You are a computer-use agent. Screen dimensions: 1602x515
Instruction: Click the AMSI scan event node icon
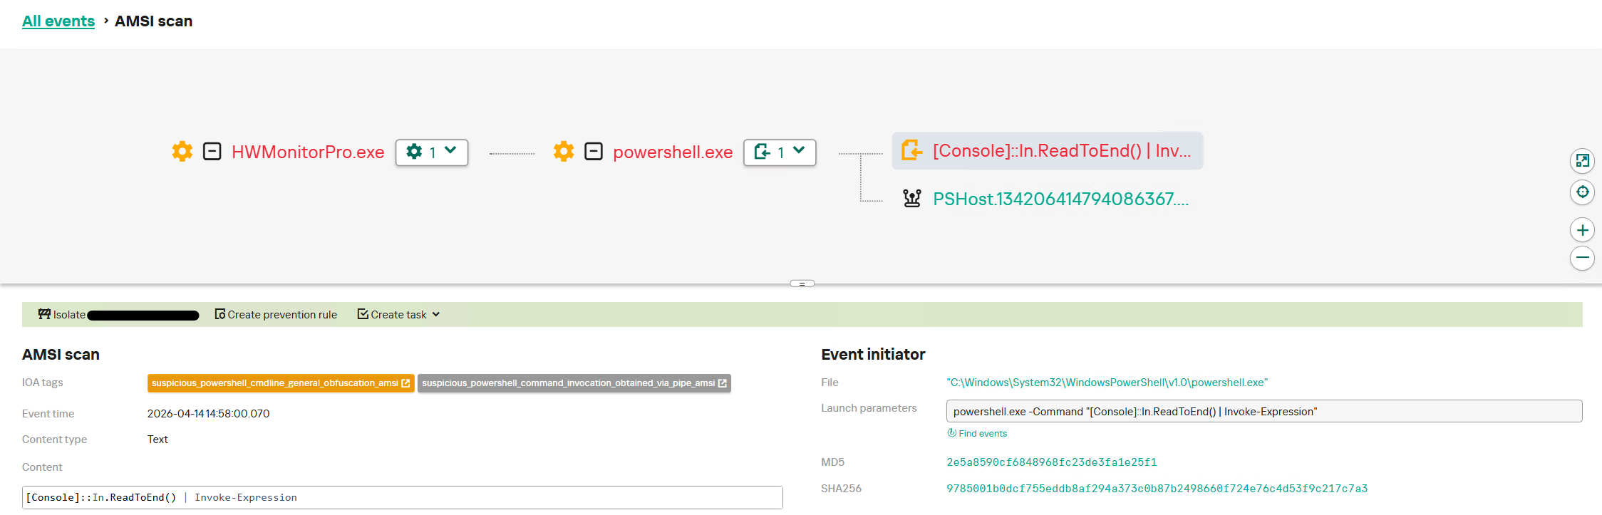pyautogui.click(x=911, y=150)
